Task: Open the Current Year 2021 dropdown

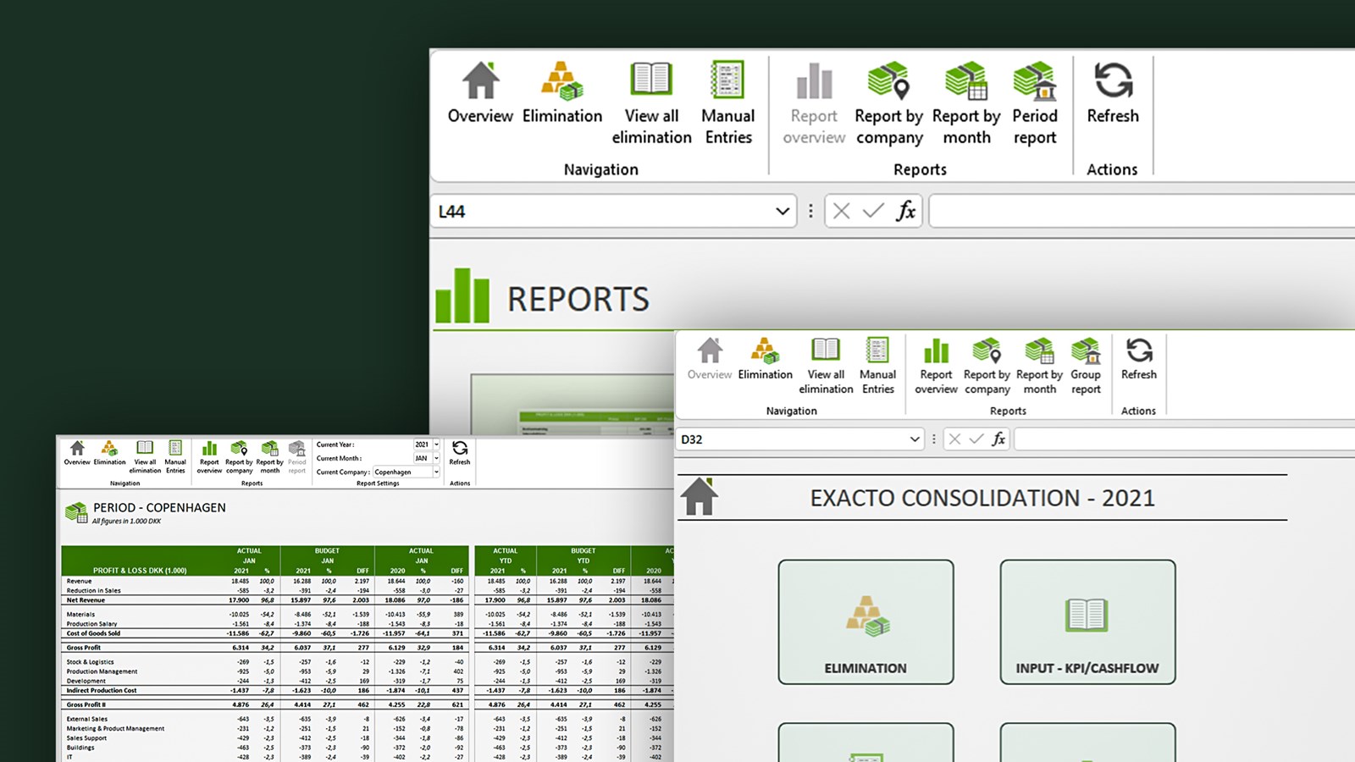Action: 437,444
